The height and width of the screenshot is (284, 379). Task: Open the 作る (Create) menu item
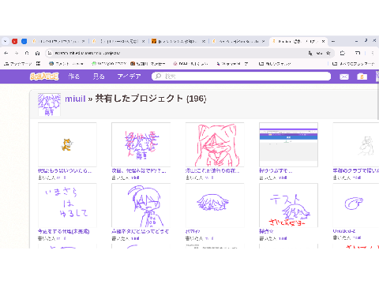click(73, 77)
